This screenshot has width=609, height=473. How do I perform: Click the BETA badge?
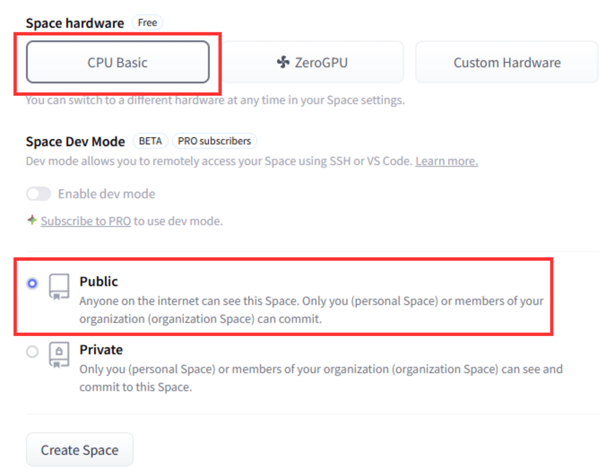pos(150,141)
